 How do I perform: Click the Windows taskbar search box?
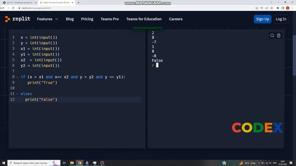coord(34,163)
